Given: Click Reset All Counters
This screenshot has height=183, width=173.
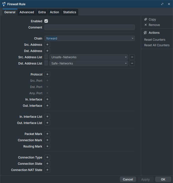Looking at the screenshot, I should [x=157, y=45].
